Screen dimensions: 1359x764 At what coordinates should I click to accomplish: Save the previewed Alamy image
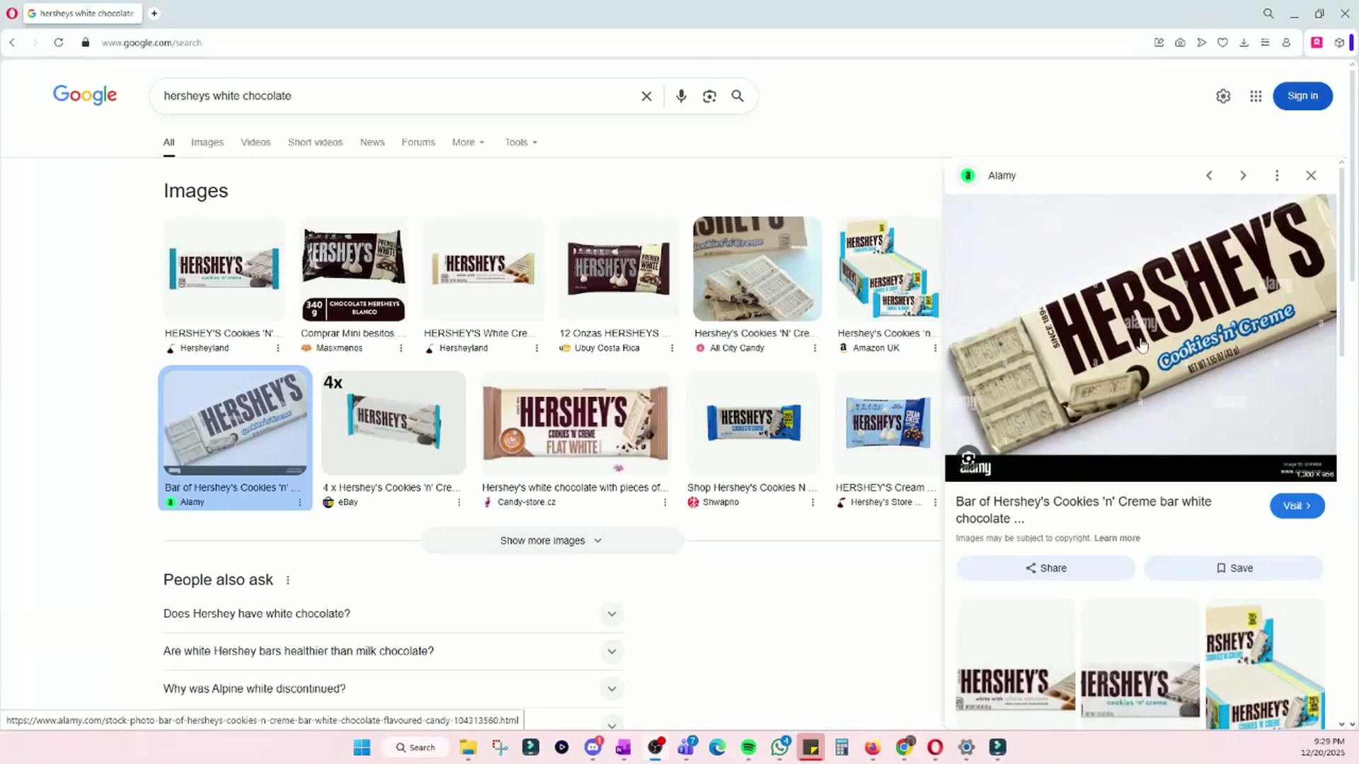(x=1234, y=568)
